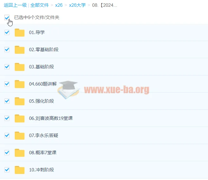
Task: Click the 06.刘喜波高数19堂课 folder icon
Action: [20, 118]
